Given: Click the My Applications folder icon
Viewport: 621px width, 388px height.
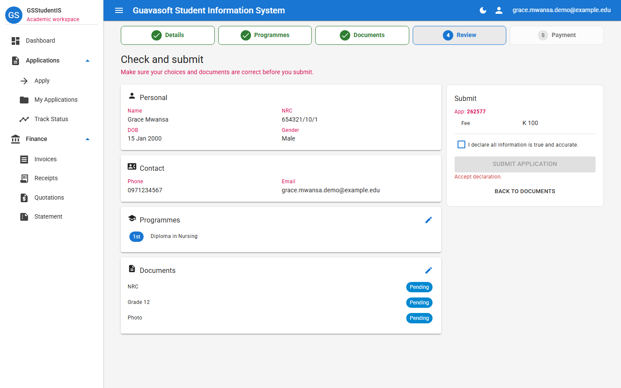Looking at the screenshot, I should [24, 100].
